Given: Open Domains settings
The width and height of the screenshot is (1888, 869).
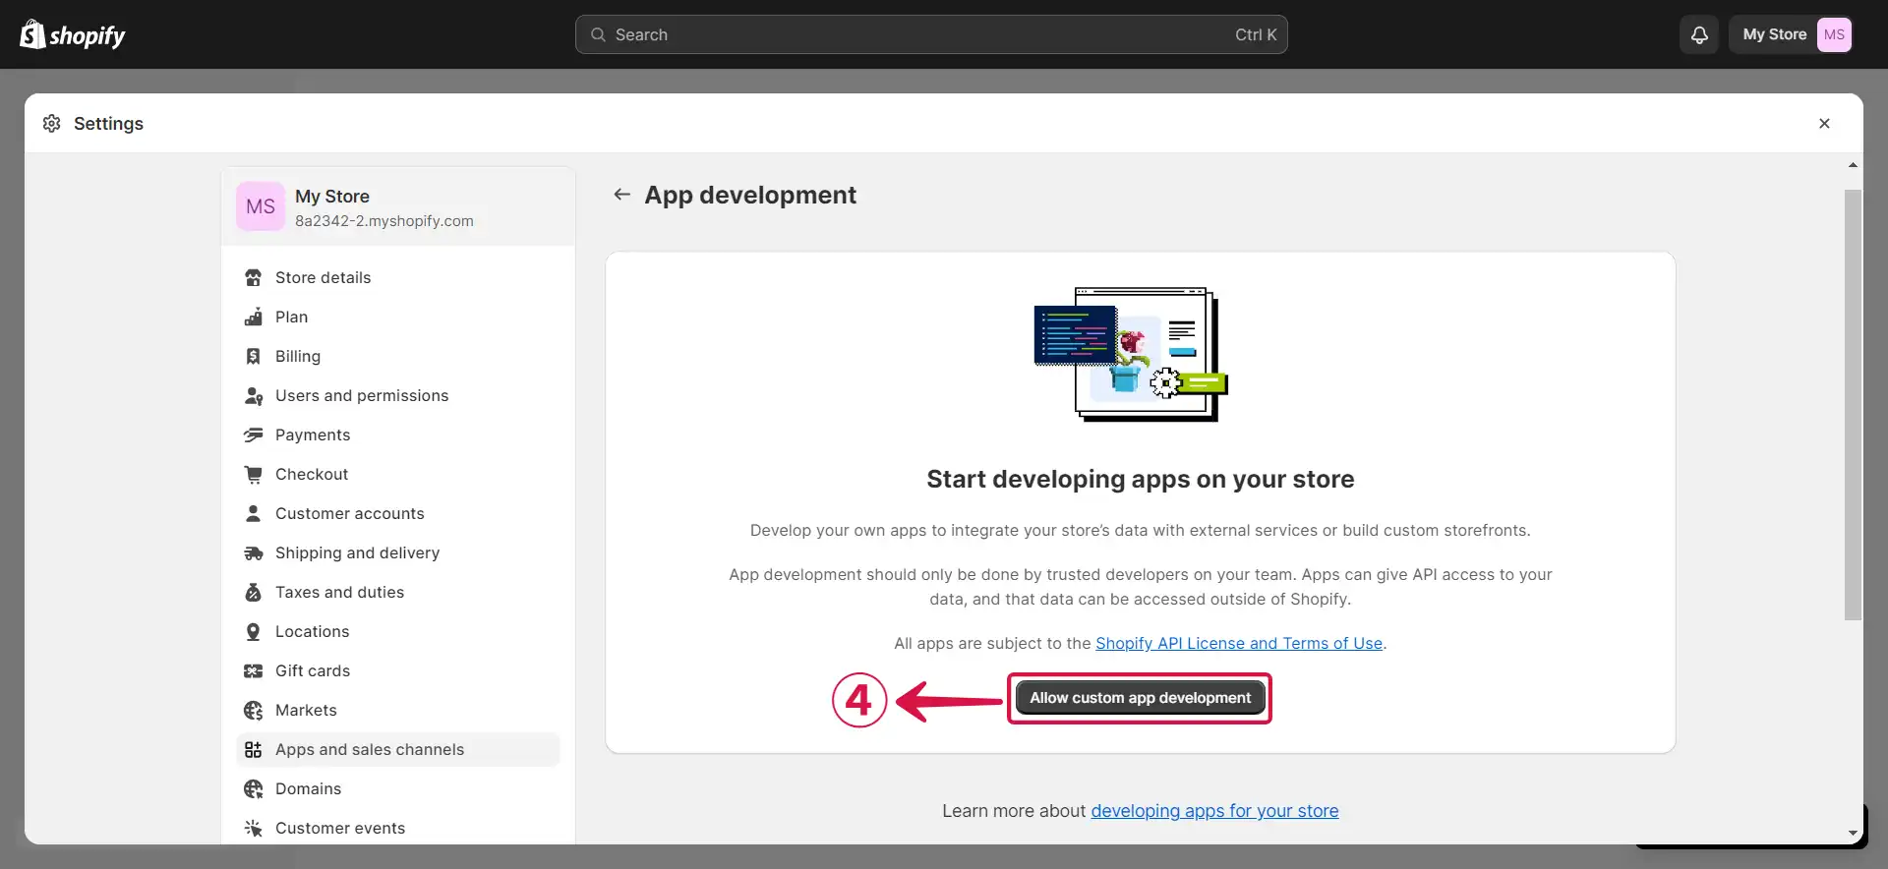Looking at the screenshot, I should pos(398,788).
